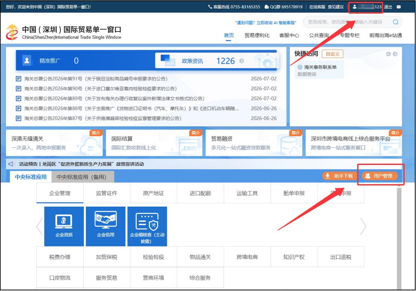Open 意见建议 link

(x=336, y=7)
